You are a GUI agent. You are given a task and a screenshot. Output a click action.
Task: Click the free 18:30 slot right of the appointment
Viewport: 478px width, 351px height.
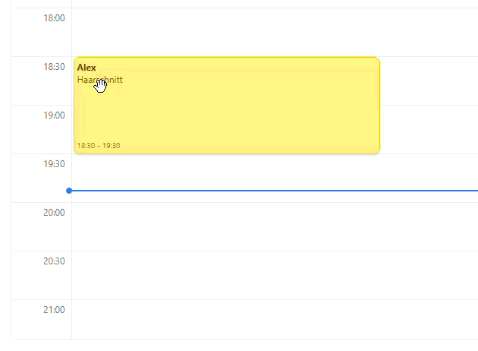[429, 81]
